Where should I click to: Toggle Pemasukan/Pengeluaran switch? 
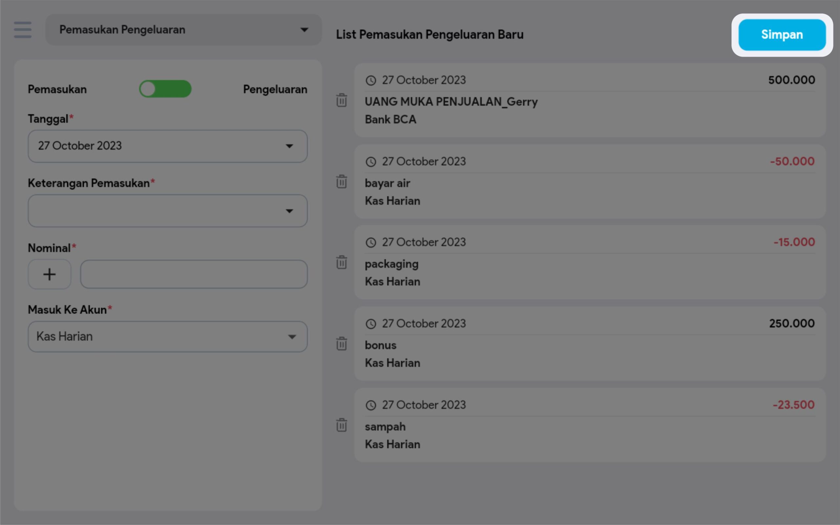coord(165,89)
